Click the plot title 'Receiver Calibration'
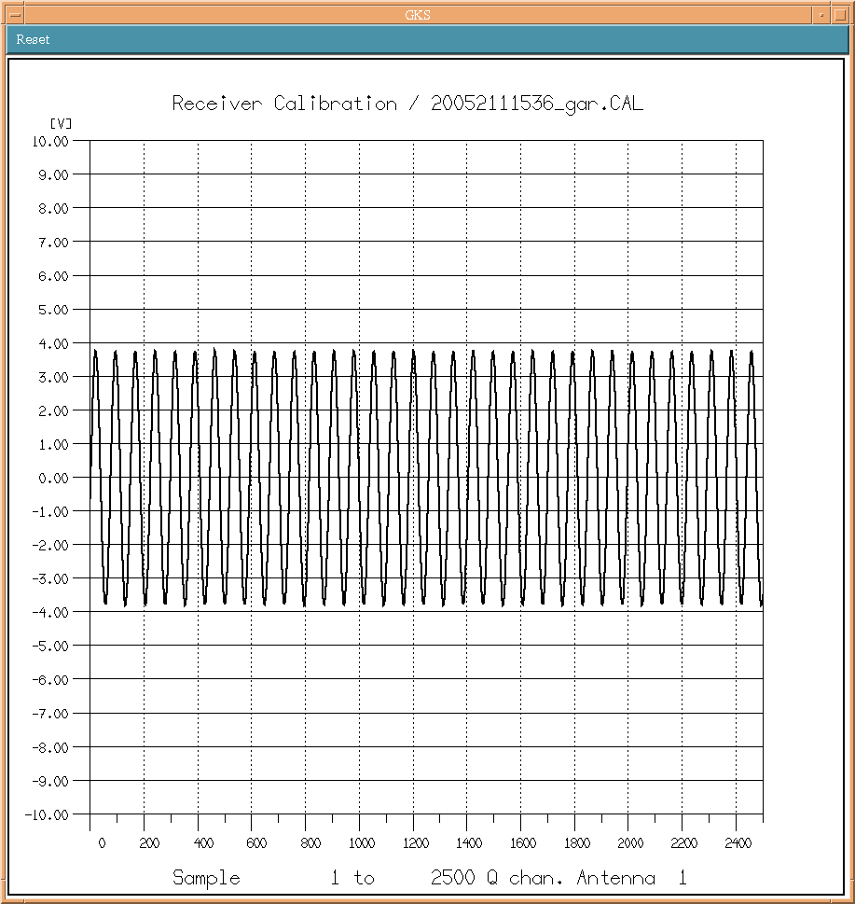Screen dimensions: 855x904 pyautogui.click(x=284, y=104)
